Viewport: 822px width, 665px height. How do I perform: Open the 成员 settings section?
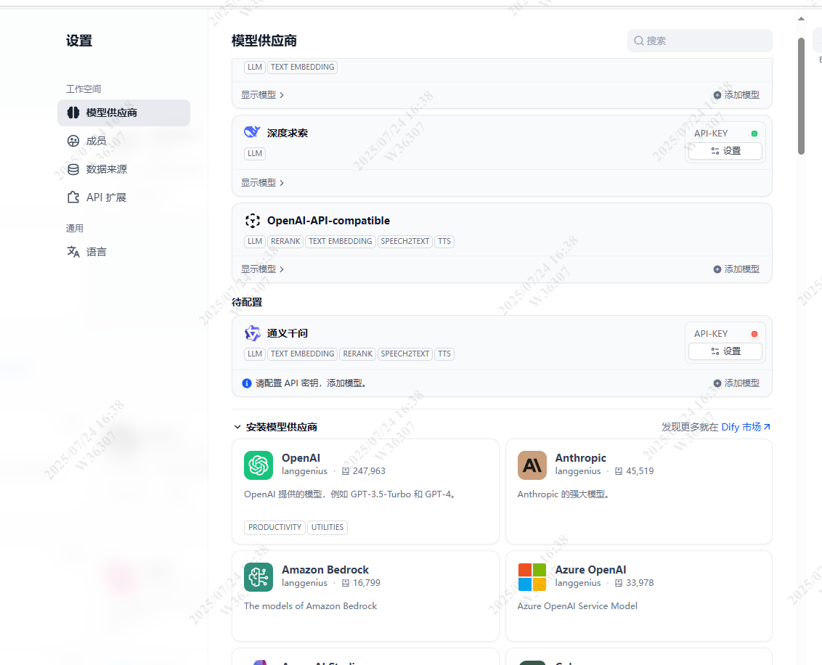point(96,141)
